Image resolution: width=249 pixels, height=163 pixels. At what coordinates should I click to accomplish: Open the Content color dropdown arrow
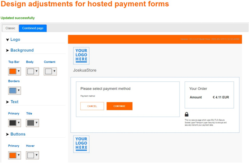coord(54,71)
